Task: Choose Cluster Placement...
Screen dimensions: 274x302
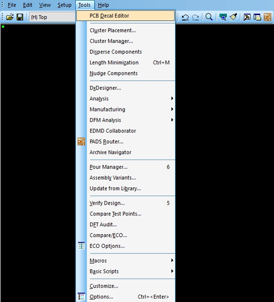Action: click(126, 30)
